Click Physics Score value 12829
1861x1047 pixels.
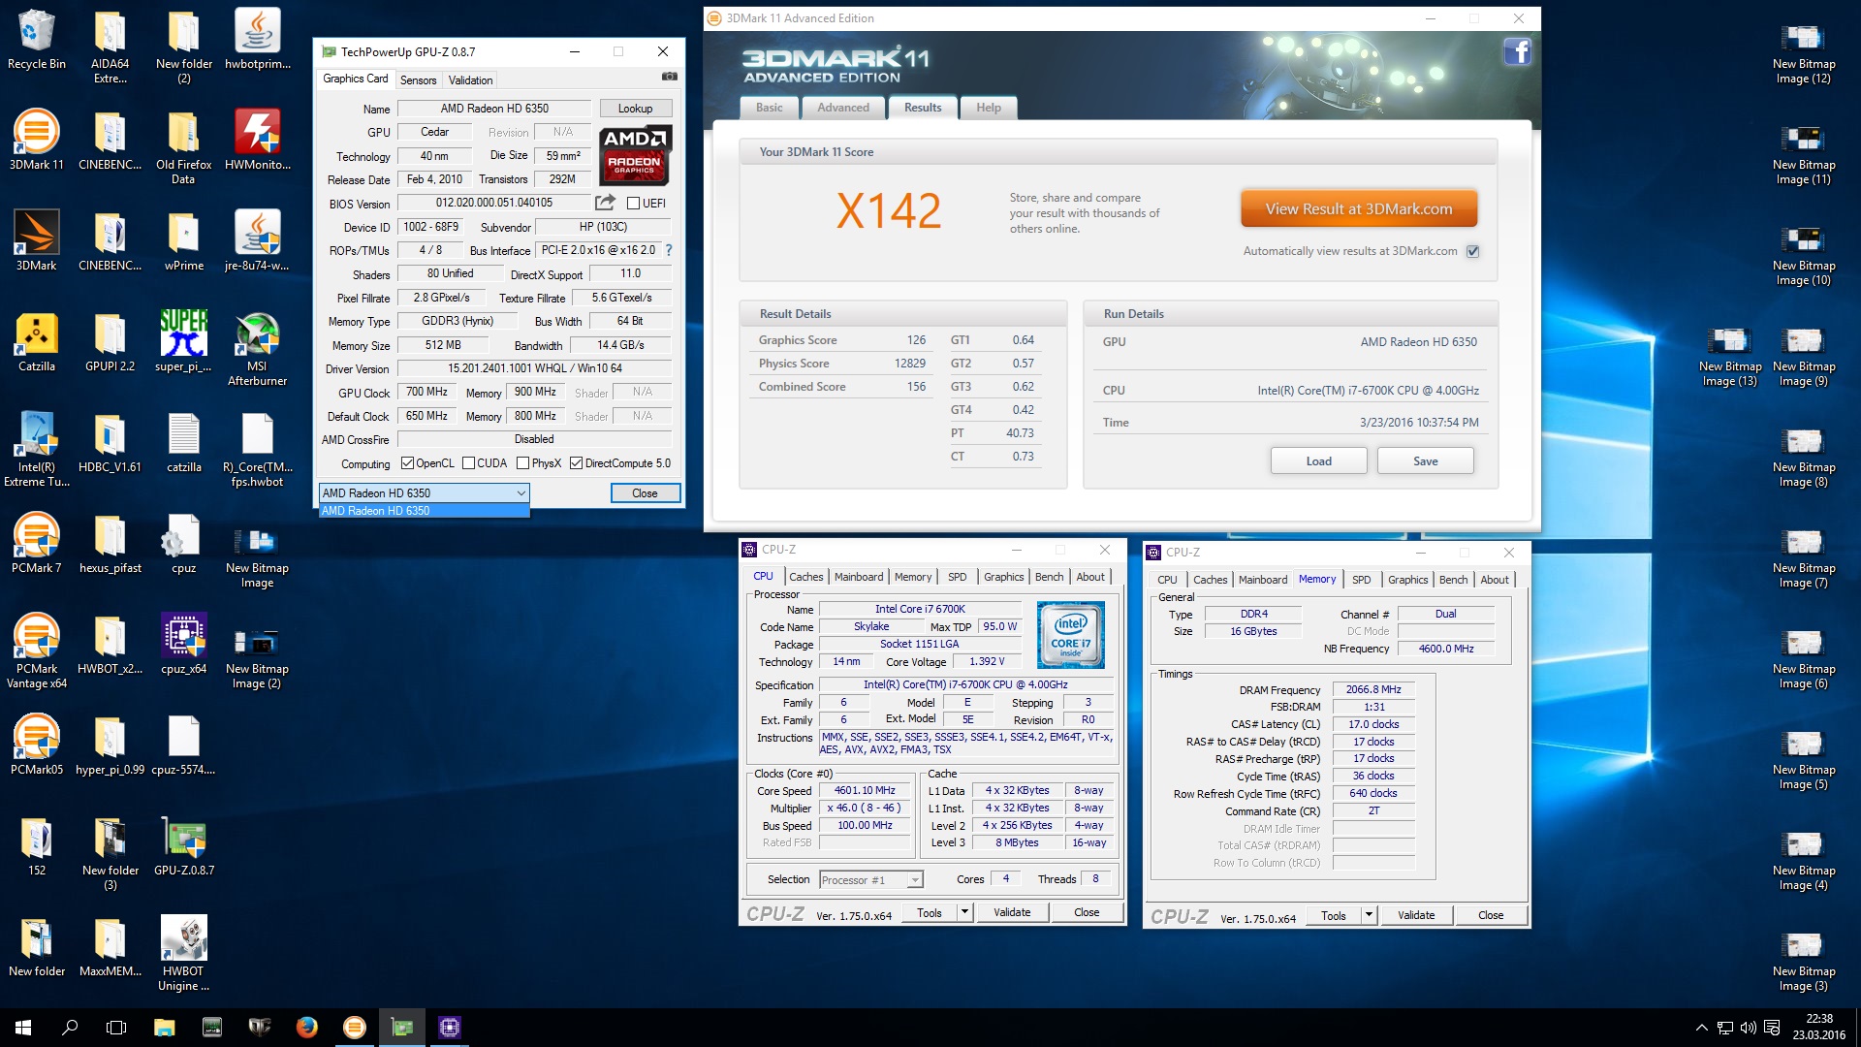909,364
